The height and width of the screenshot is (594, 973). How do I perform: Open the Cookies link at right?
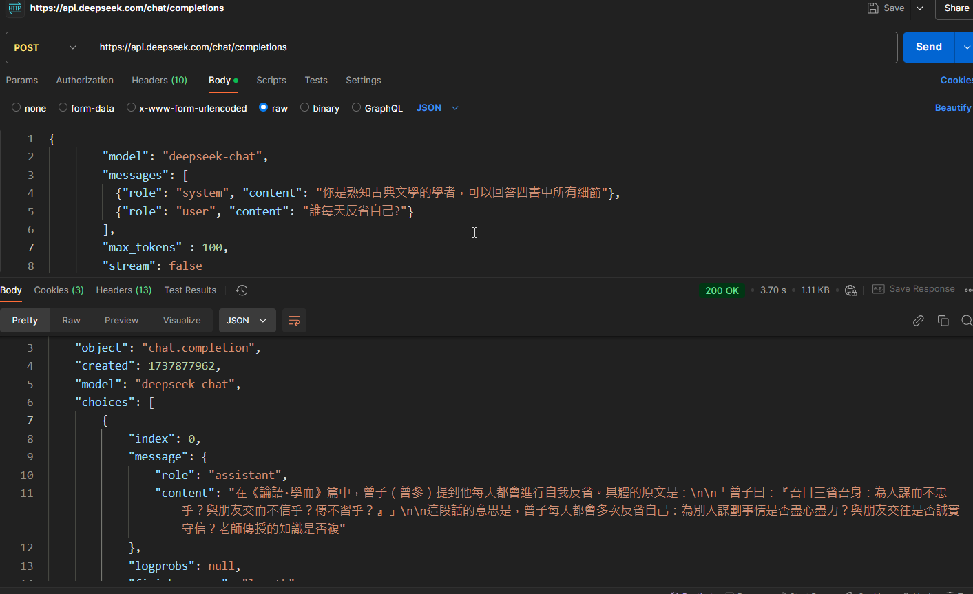pyautogui.click(x=956, y=81)
